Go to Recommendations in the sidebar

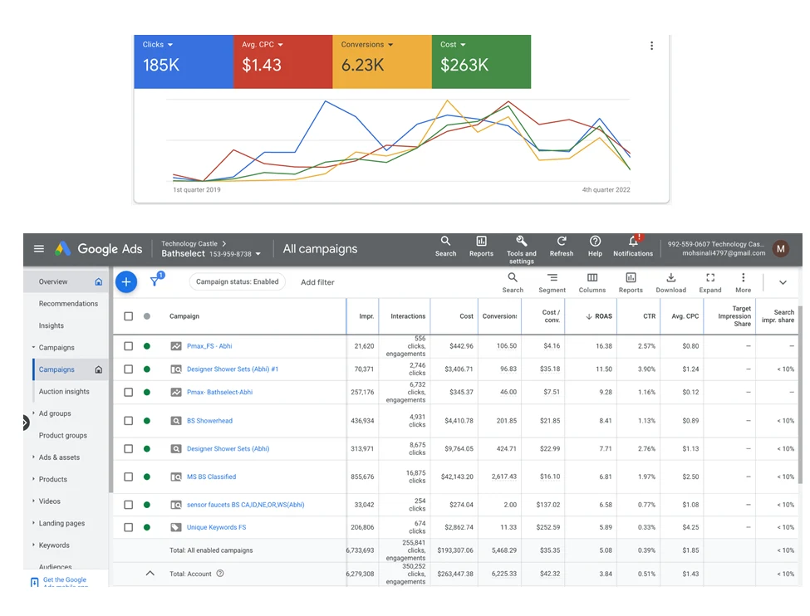pos(68,304)
